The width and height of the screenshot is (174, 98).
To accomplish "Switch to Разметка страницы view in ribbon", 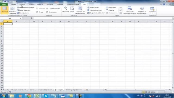I will tap(12, 10).
